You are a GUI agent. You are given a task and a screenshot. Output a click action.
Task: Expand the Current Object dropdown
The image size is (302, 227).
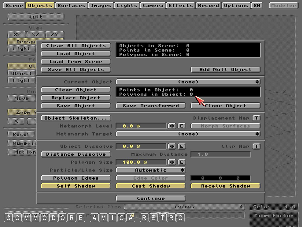pos(188,82)
